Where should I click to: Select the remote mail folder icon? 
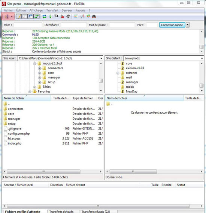(122, 78)
